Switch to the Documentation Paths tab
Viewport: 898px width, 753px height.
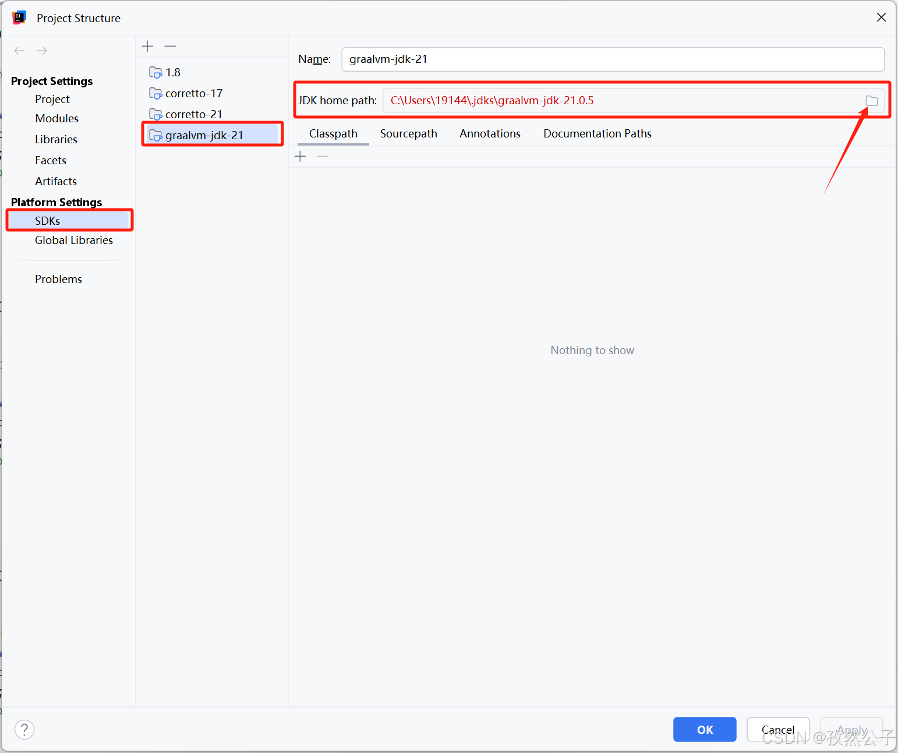click(x=598, y=133)
